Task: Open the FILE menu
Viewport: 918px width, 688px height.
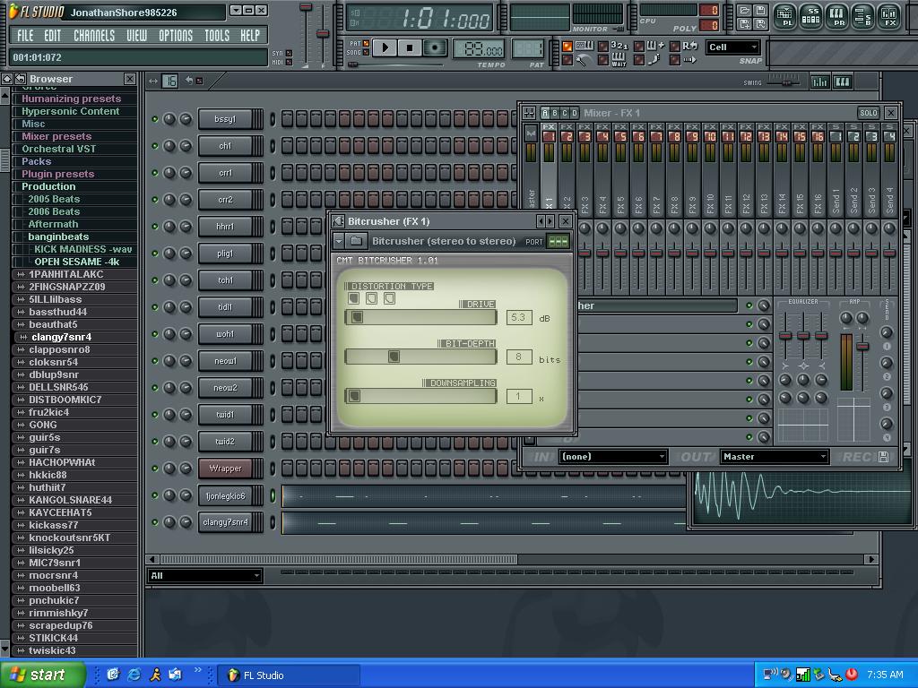Action: pyautogui.click(x=25, y=36)
